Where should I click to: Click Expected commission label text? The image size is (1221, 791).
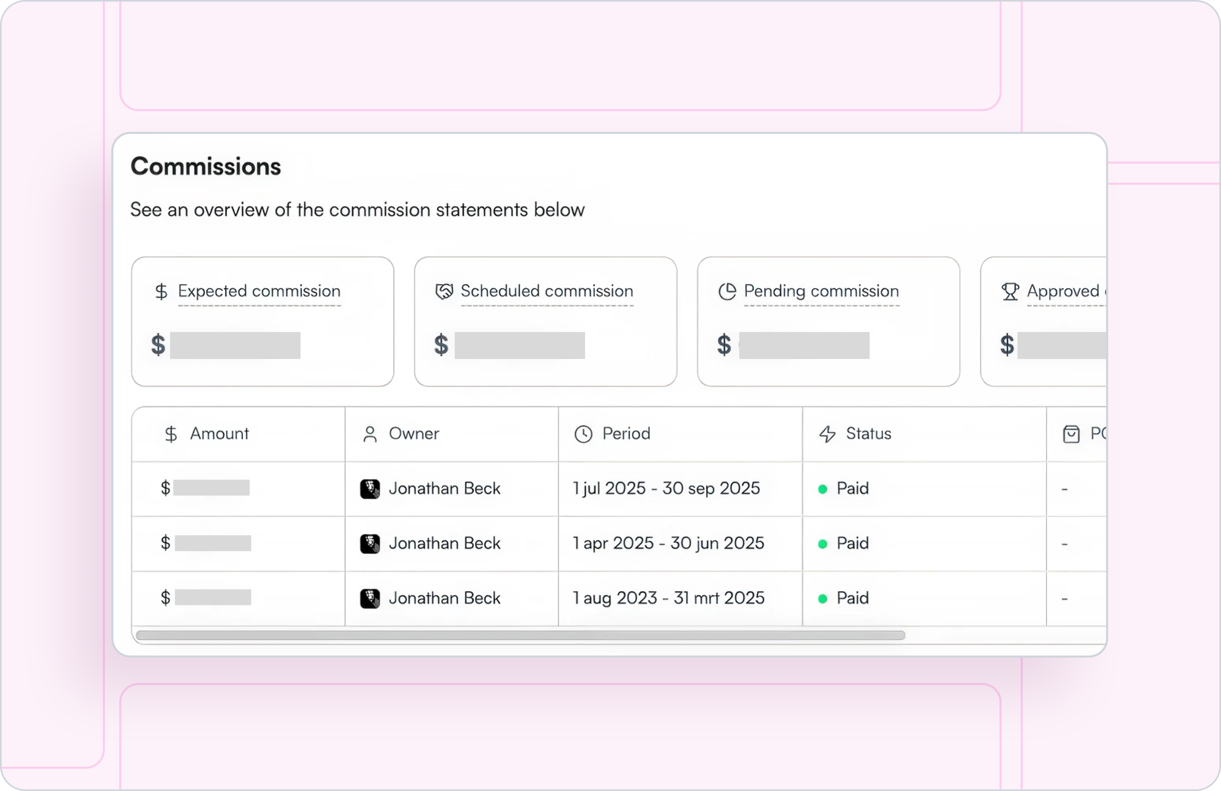coord(259,291)
